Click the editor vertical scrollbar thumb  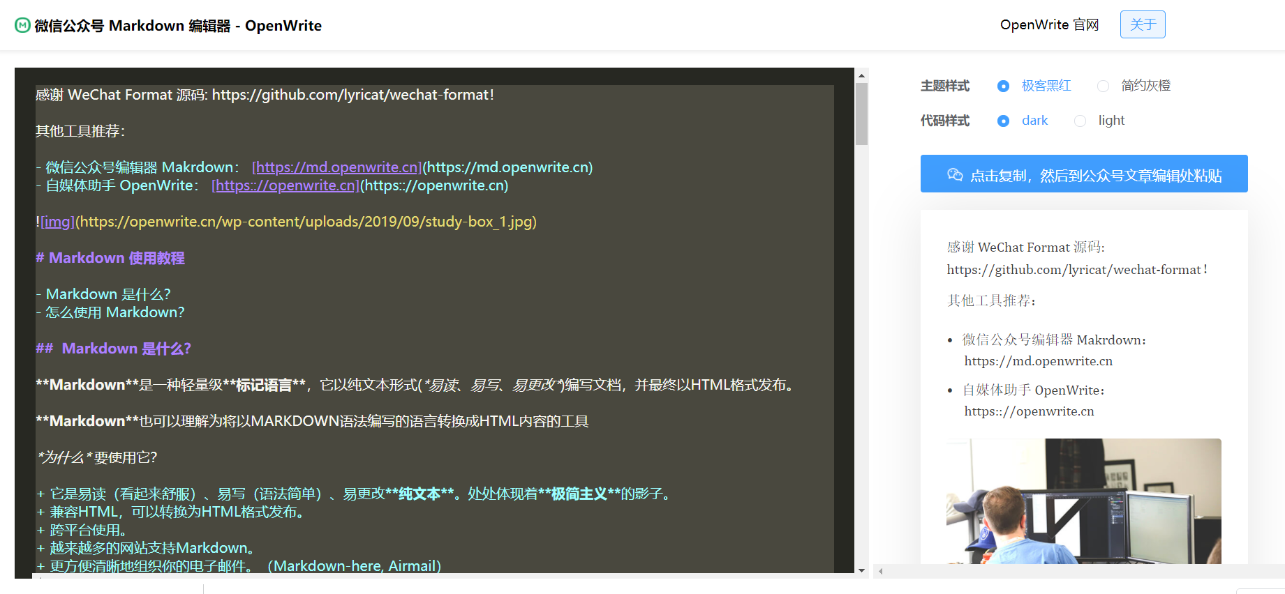862,114
